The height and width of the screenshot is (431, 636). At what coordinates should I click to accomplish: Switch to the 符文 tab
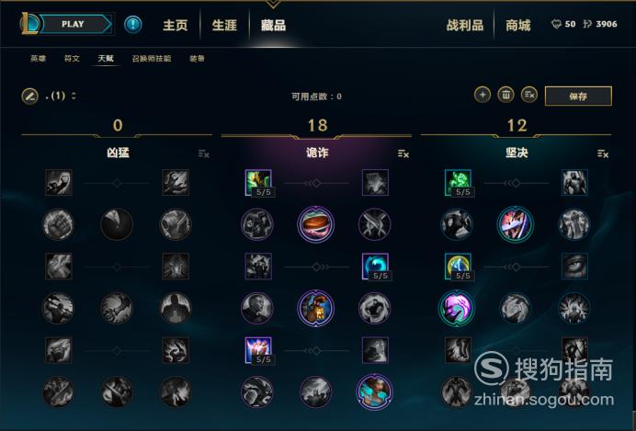(72, 59)
